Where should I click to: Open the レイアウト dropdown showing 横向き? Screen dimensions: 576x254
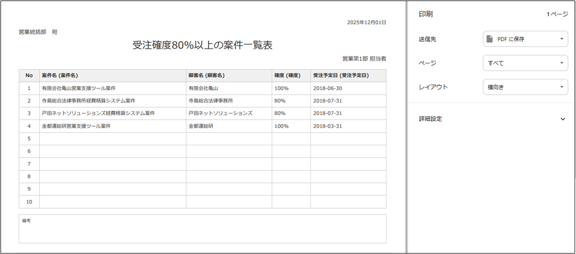[525, 87]
